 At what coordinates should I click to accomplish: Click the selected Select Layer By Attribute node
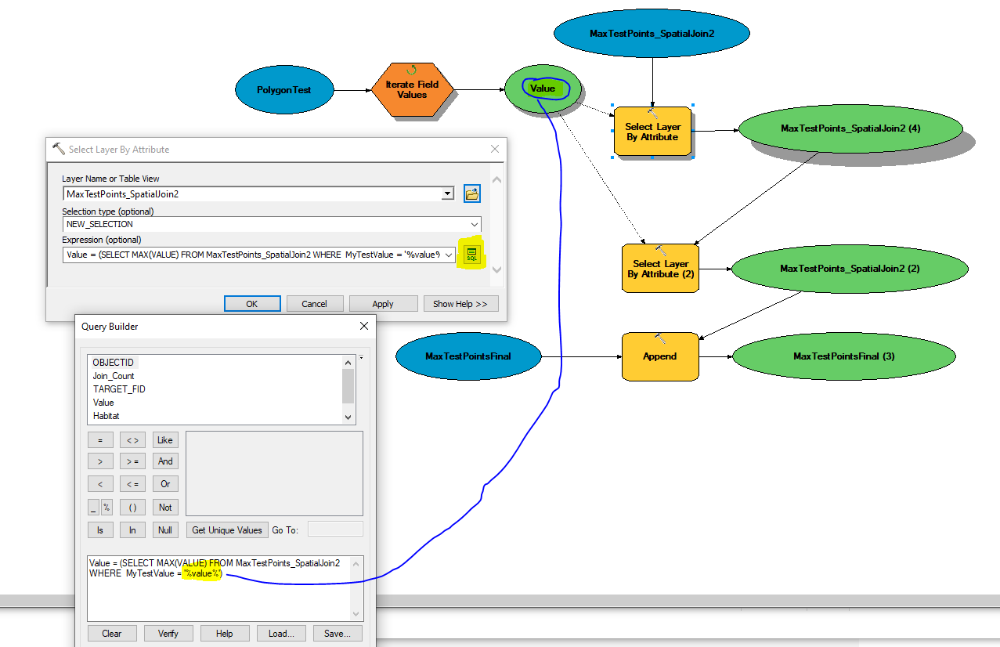(652, 131)
